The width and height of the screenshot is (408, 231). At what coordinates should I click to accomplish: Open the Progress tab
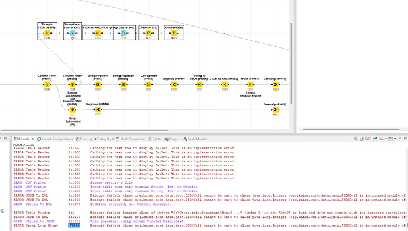[173, 139]
